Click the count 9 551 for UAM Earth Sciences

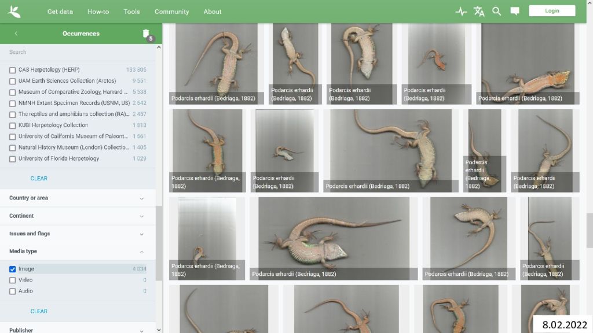[x=139, y=81]
